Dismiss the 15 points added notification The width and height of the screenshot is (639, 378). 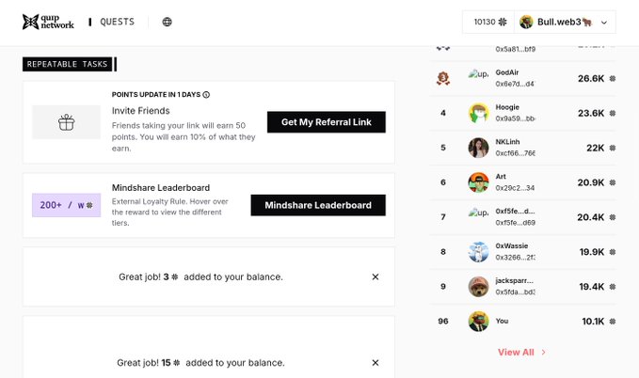coord(375,363)
